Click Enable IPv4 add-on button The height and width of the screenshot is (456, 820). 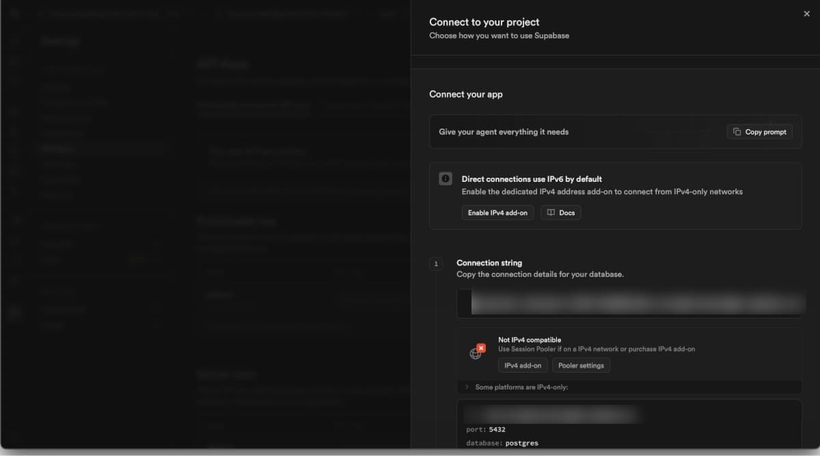[x=497, y=213]
